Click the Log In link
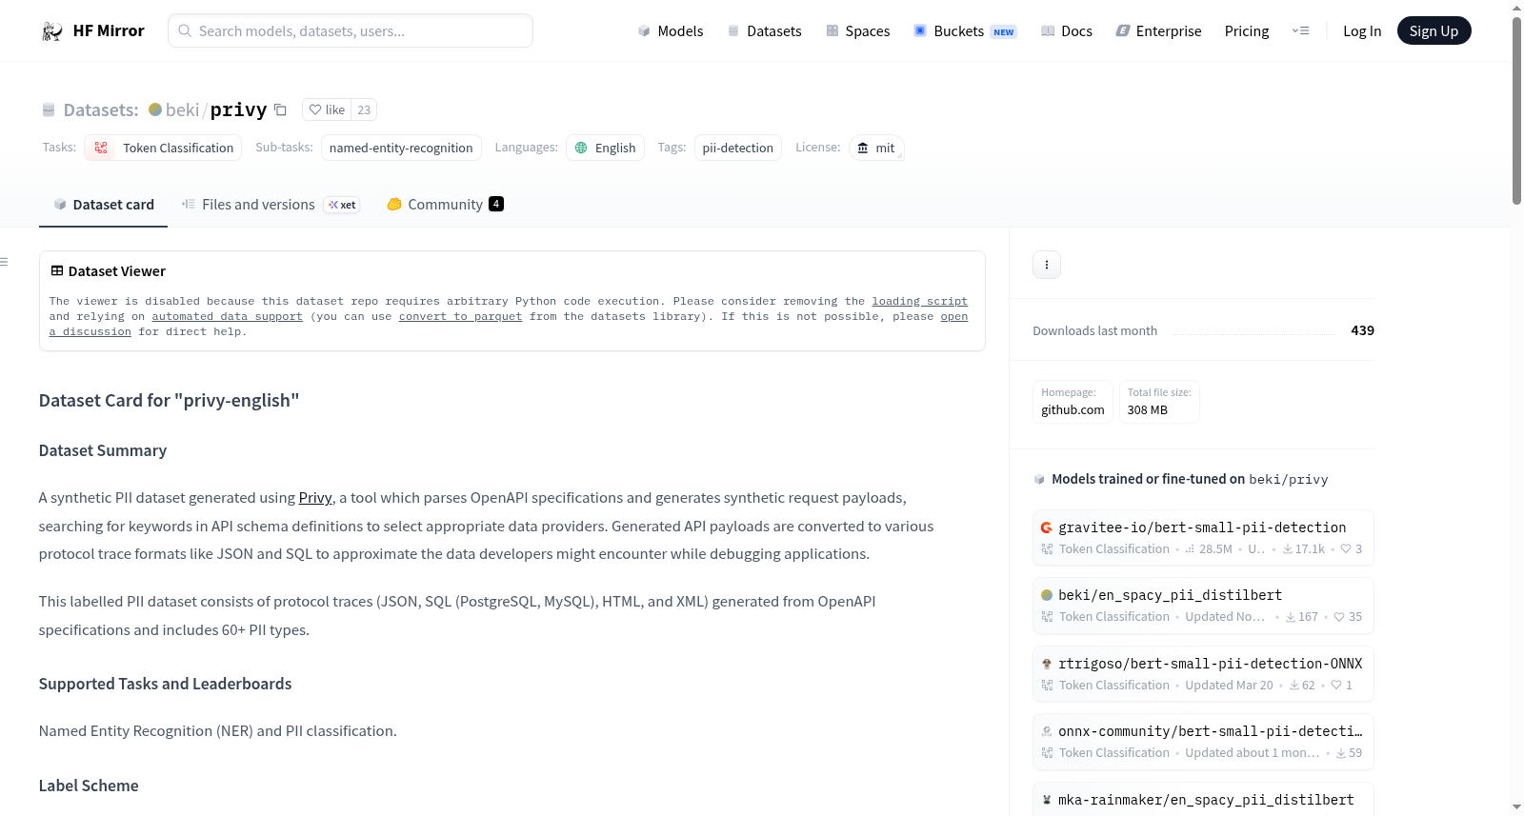The height and width of the screenshot is (816, 1524). [x=1362, y=31]
